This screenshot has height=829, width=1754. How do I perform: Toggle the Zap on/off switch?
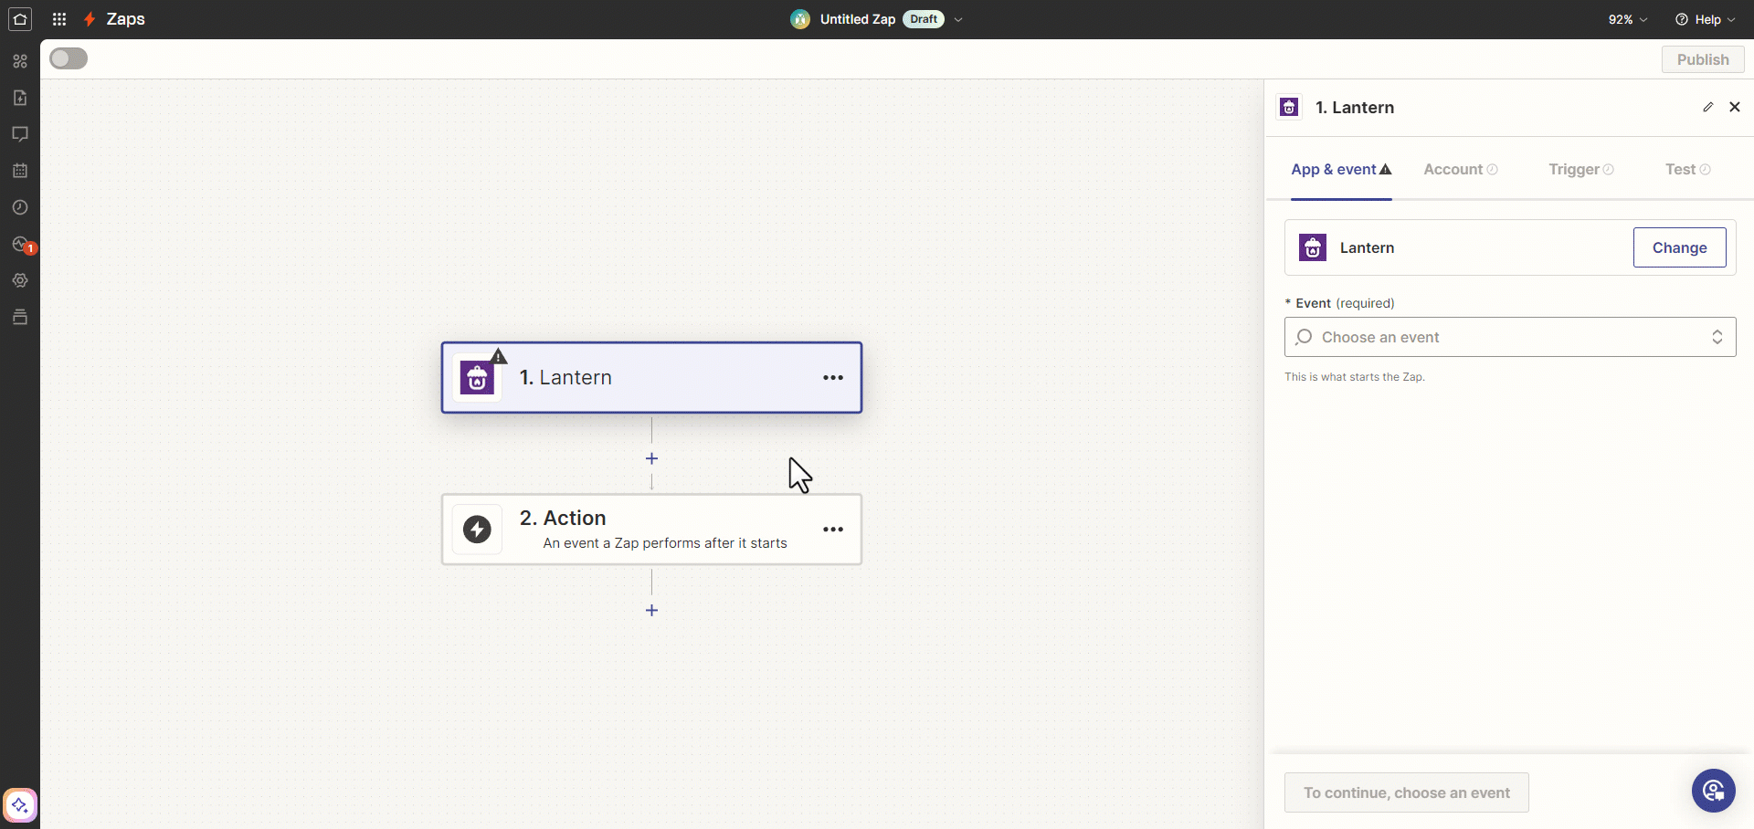[69, 58]
